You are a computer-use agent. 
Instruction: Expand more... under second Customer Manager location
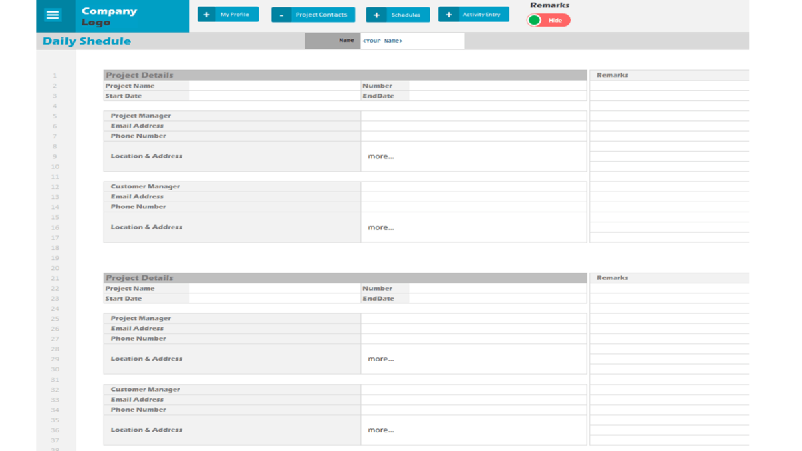380,430
